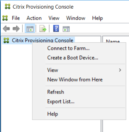
Task: Toggle the Show/Hide Action Pane icon
Action: tap(66, 29)
